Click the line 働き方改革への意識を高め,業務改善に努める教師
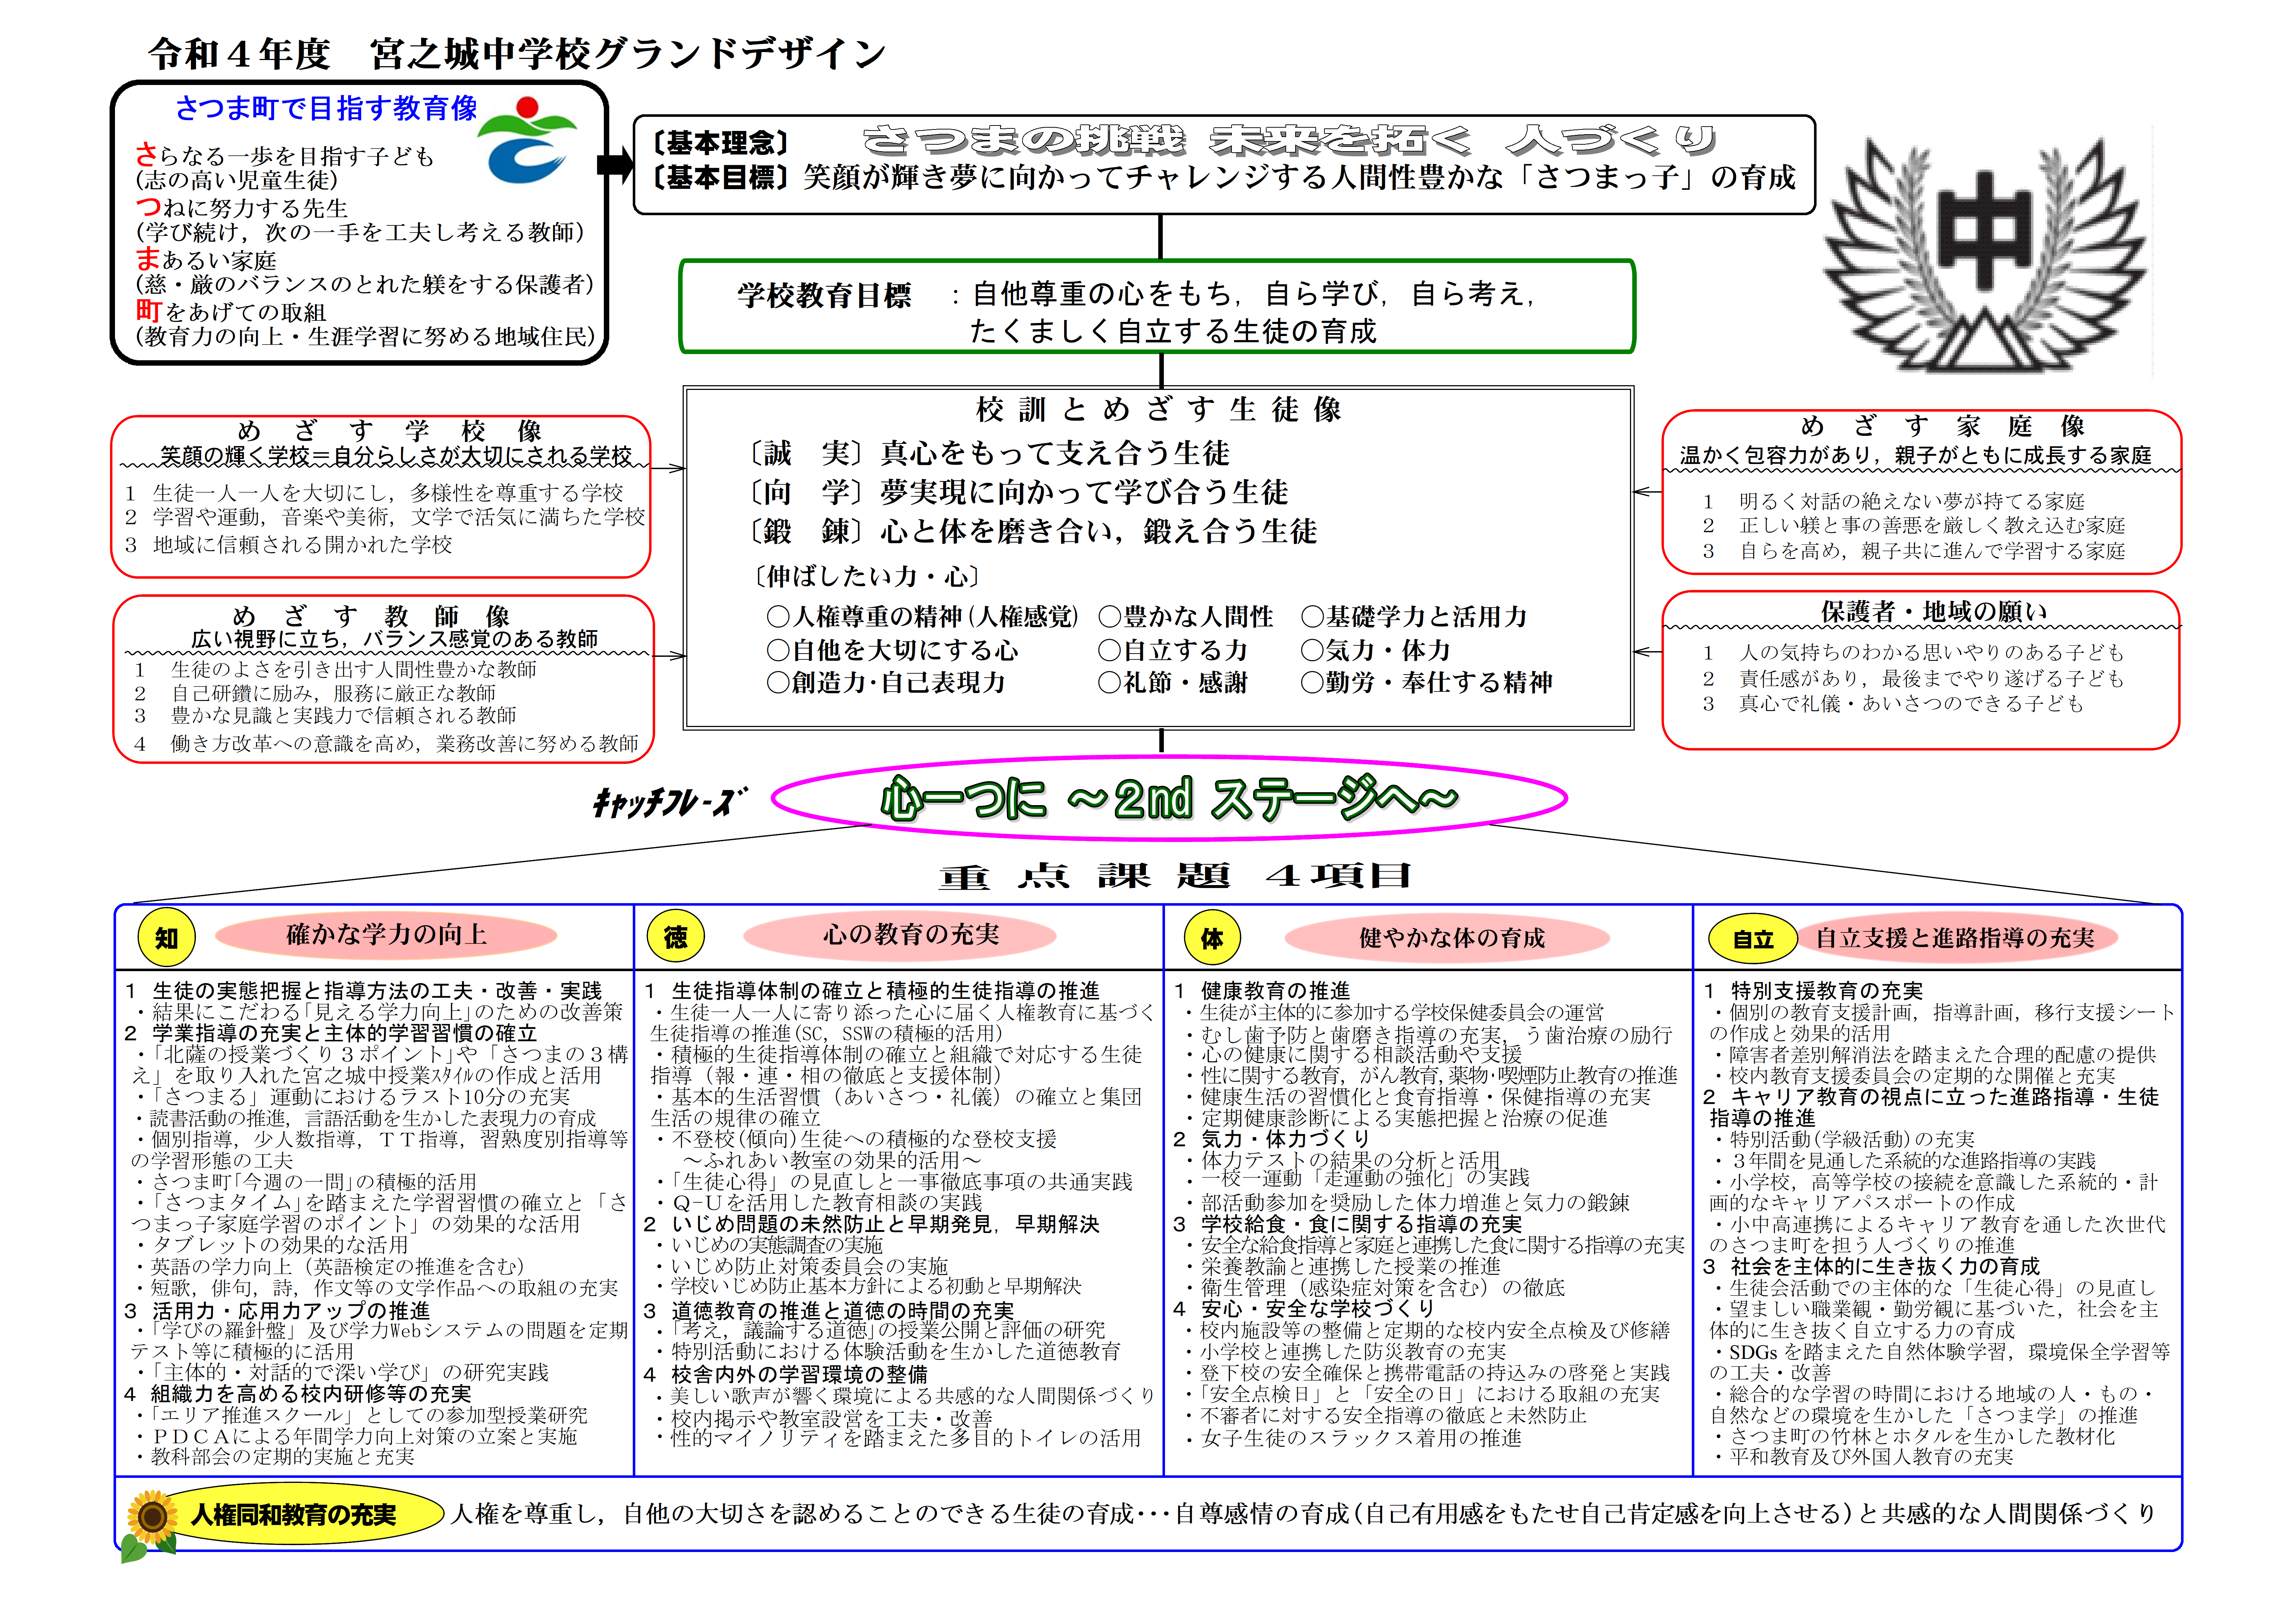 coord(386,743)
